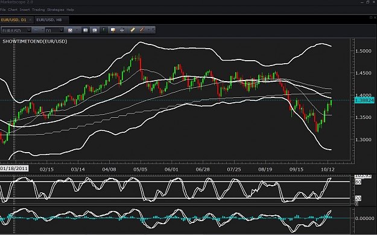
Task: Expand arrow beside the blue toolbar icon
Action: point(43,30)
